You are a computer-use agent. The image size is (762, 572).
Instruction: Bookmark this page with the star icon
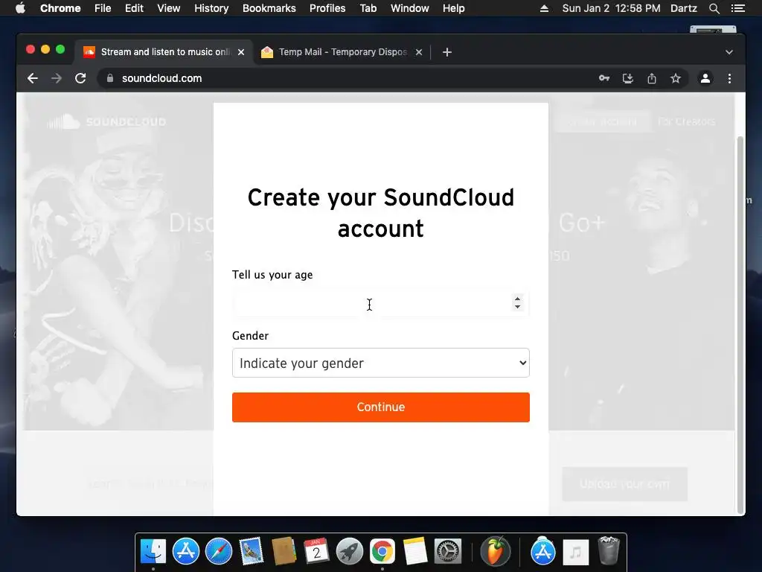(676, 78)
